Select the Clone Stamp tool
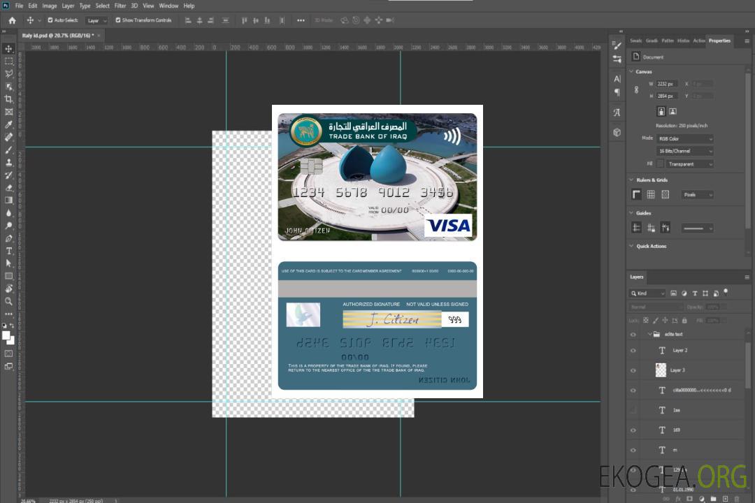This screenshot has height=503, width=755. click(8, 162)
